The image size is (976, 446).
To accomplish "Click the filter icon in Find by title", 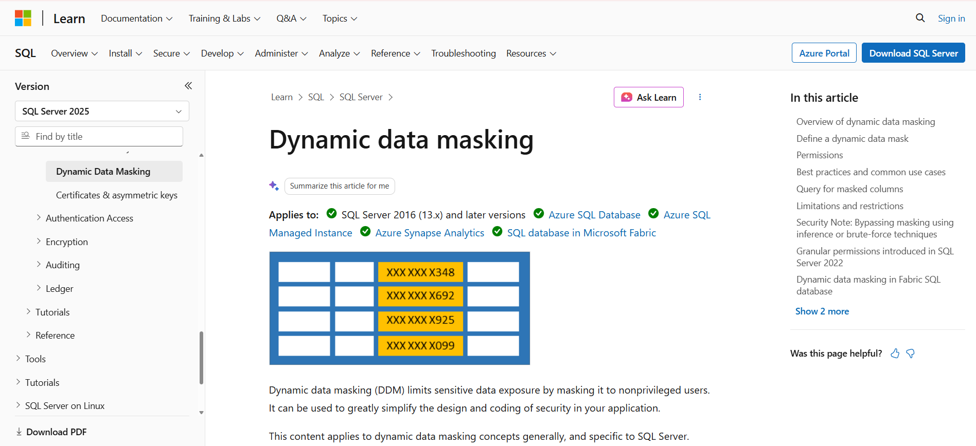I will click(25, 136).
